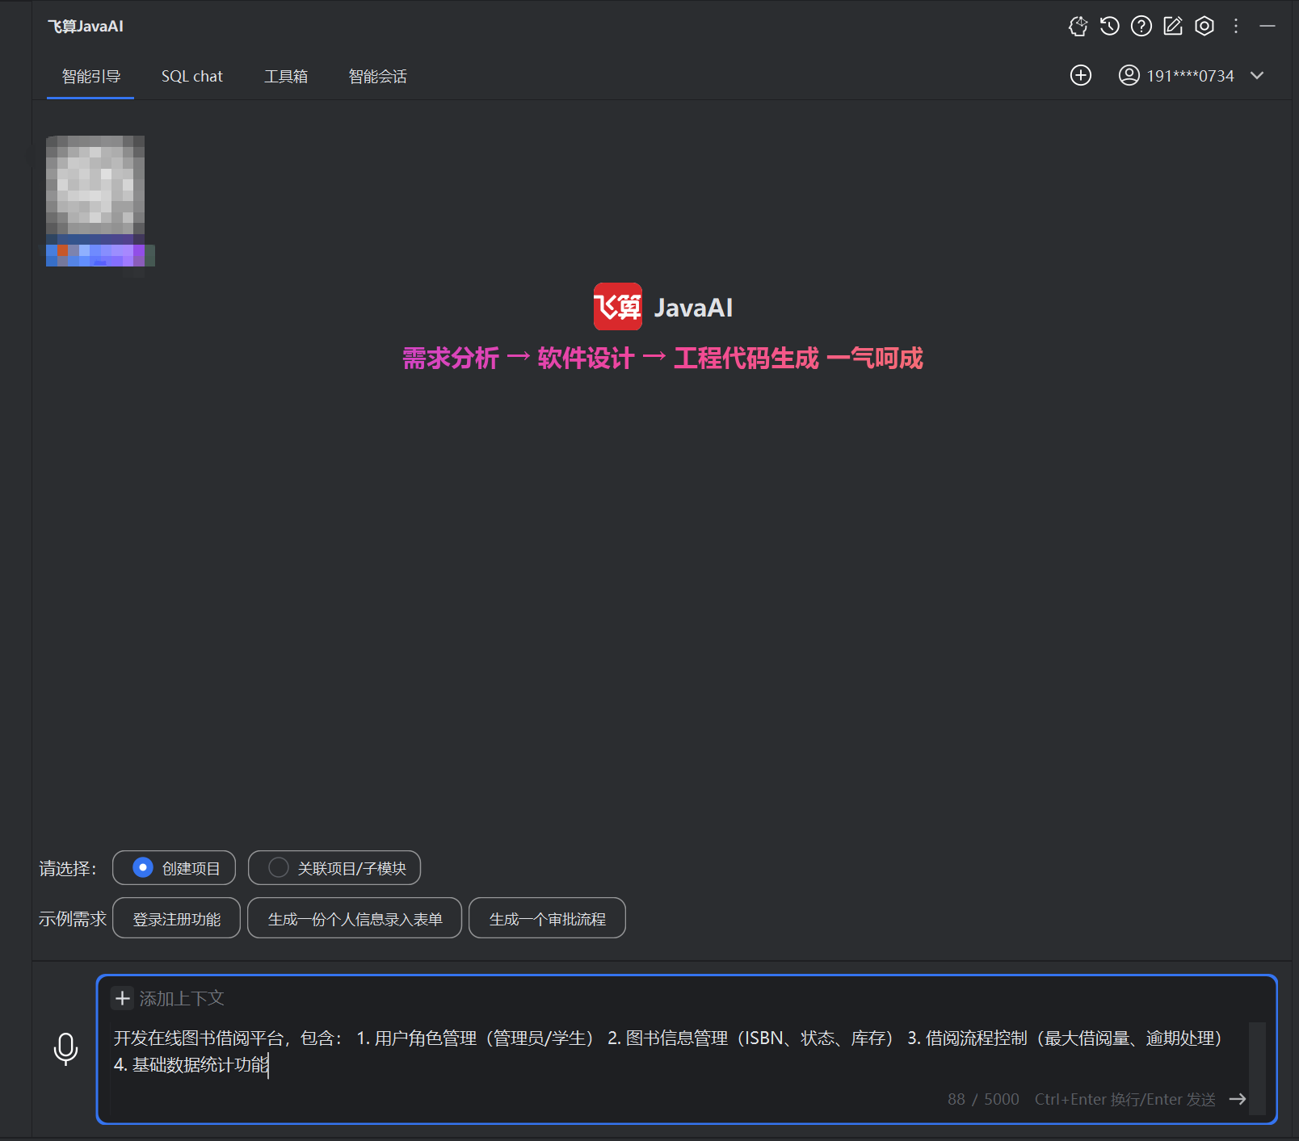Image resolution: width=1299 pixels, height=1141 pixels.
Task: Open the feedback edit icon
Action: point(1172,26)
